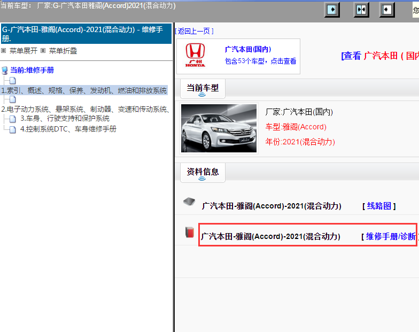Click 车型:雅阁(Accord) red text
Viewport: 419px width, 332px height.
(x=296, y=127)
